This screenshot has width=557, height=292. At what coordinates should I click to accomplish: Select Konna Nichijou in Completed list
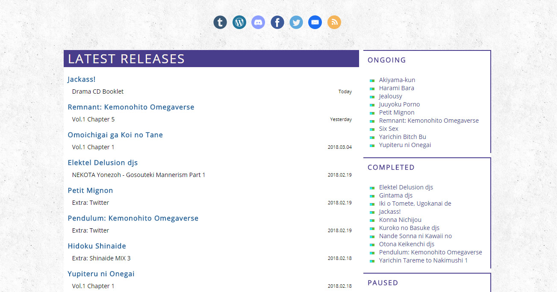[400, 220]
